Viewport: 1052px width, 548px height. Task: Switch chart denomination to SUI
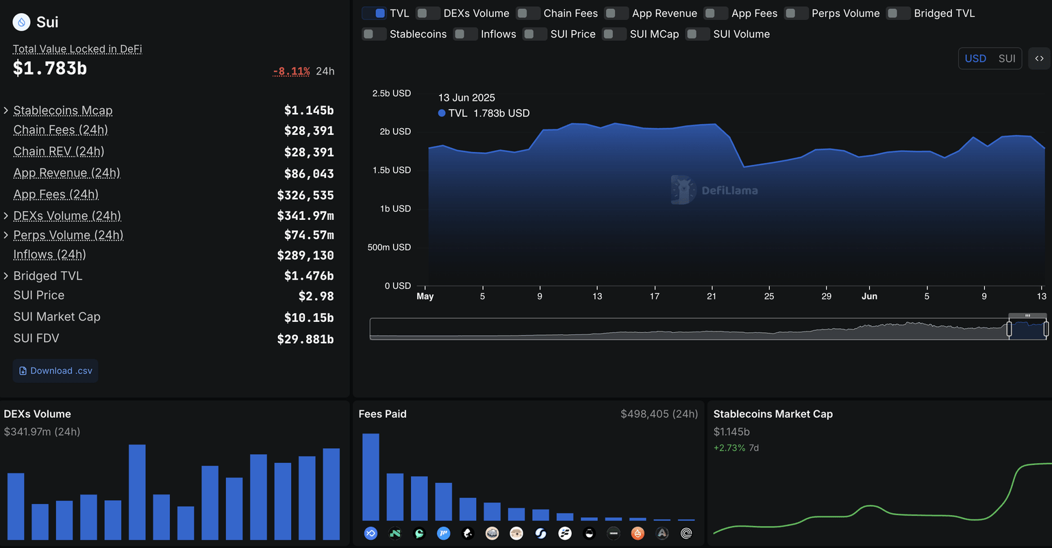pyautogui.click(x=1007, y=59)
